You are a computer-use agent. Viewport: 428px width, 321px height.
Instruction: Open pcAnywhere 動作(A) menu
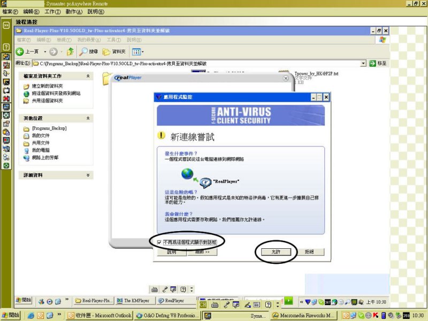pyautogui.click(x=74, y=12)
